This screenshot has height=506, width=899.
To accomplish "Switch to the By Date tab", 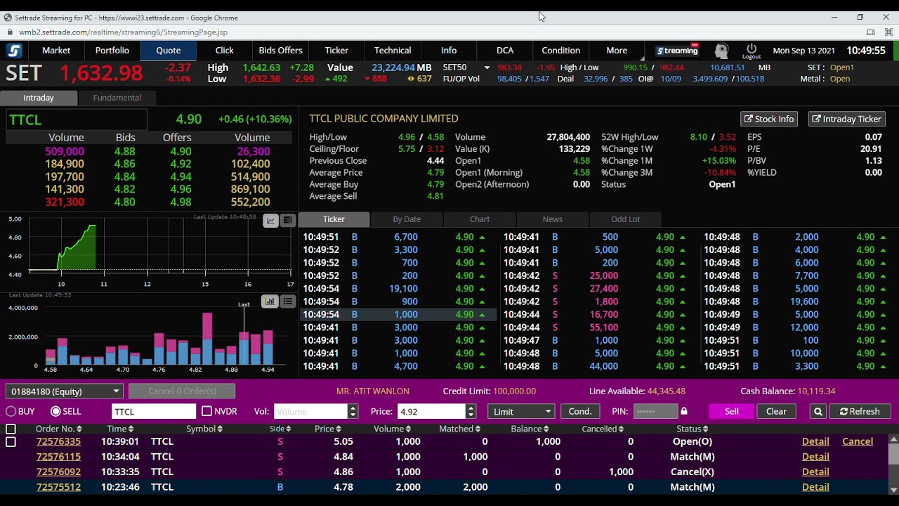I will (x=407, y=219).
